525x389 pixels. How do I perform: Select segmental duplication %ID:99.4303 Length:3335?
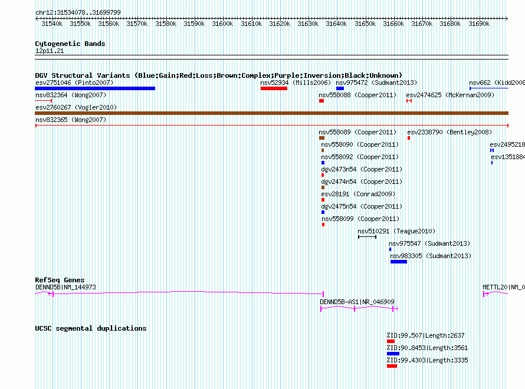(x=427, y=360)
